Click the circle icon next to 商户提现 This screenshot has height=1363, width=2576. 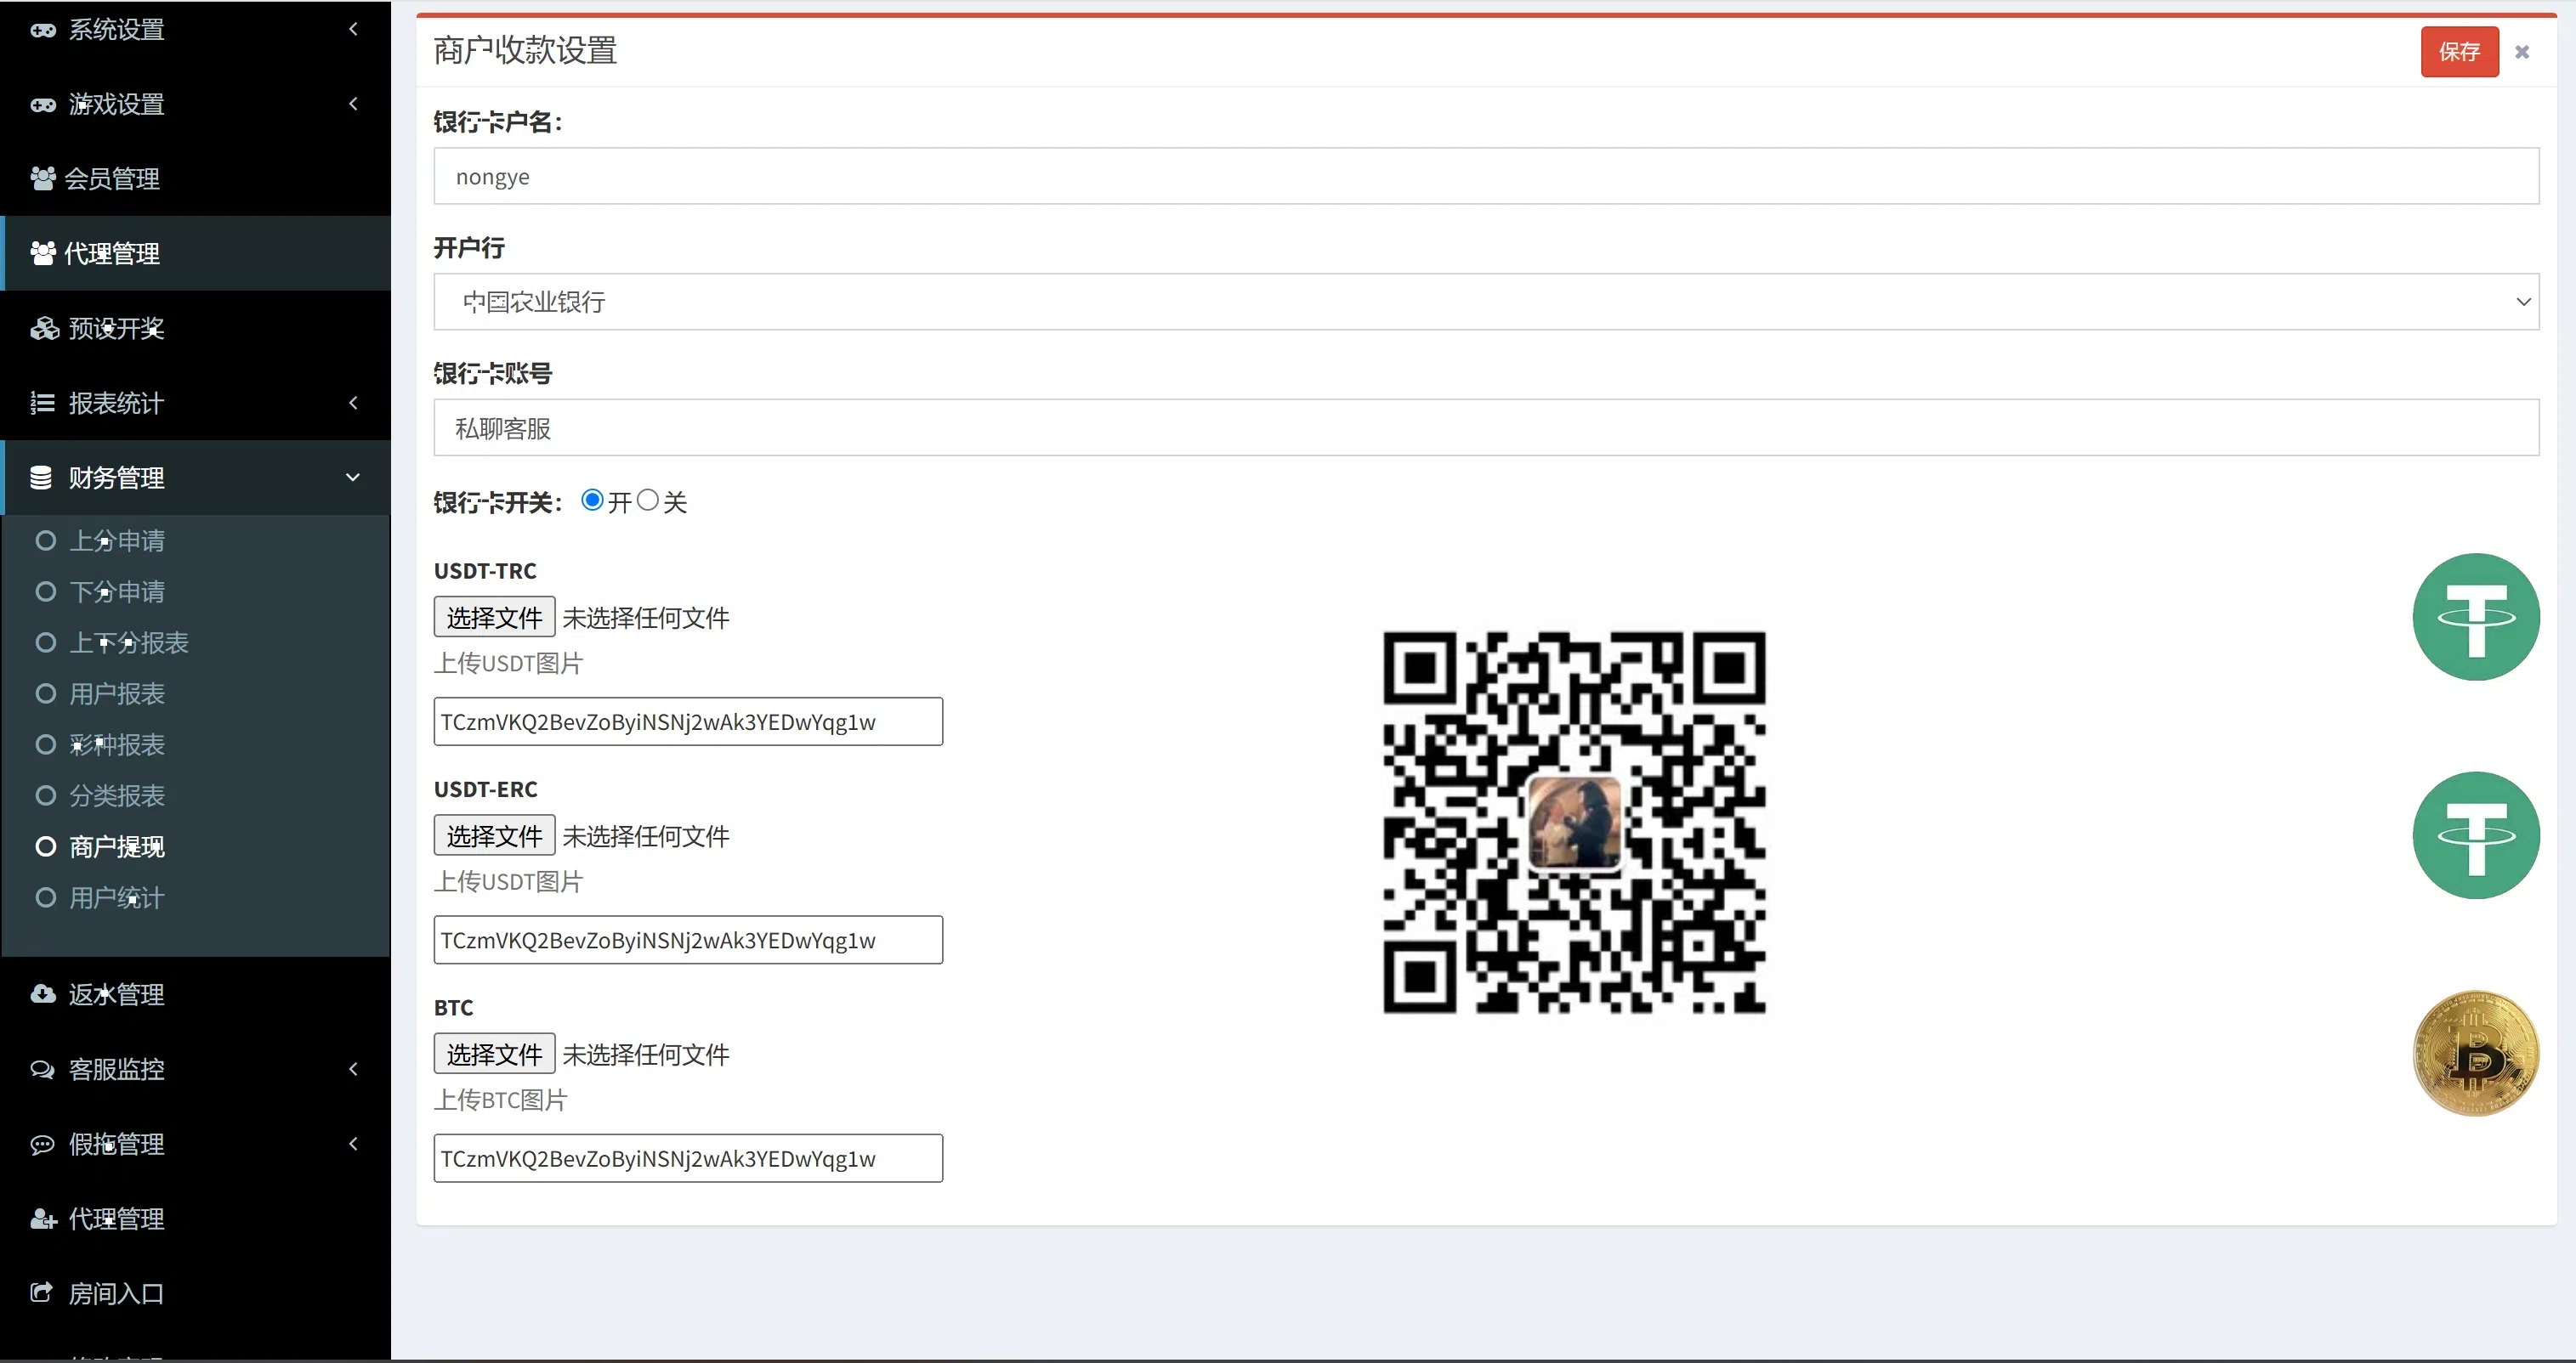(45, 847)
